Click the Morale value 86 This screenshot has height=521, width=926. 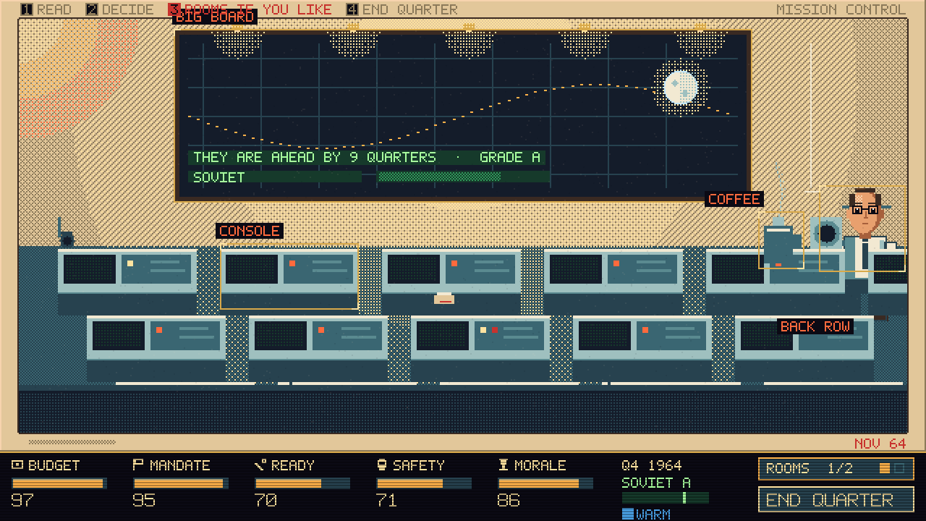pos(509,500)
